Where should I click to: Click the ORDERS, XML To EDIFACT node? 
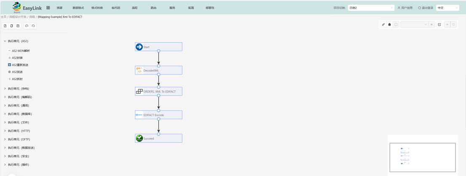(158, 91)
